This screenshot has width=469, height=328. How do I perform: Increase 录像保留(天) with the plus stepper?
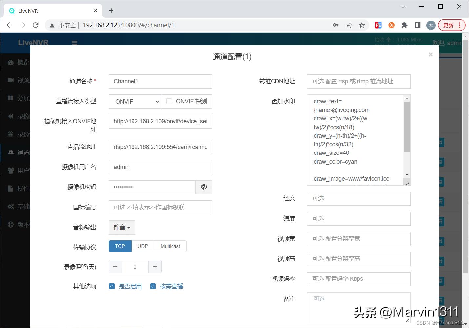(155, 267)
